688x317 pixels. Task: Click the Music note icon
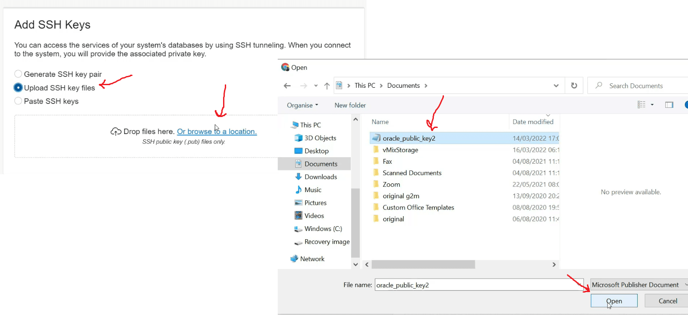point(298,190)
